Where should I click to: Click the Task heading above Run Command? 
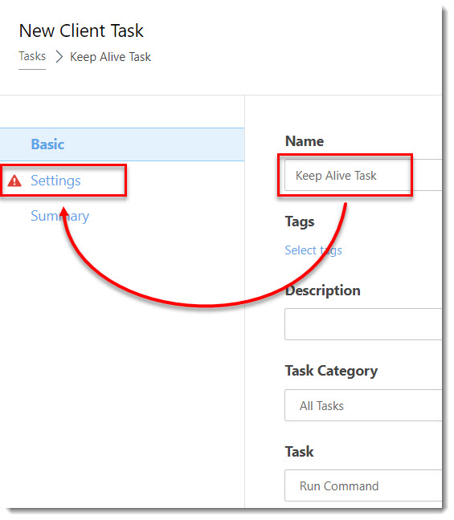point(299,452)
